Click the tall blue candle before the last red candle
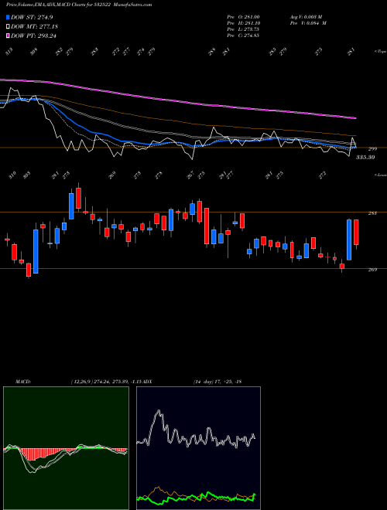This screenshot has width=387, height=510. [x=349, y=240]
